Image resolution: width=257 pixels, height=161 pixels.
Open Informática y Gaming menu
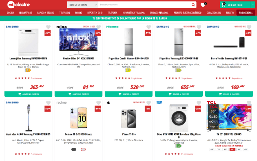click(133, 13)
